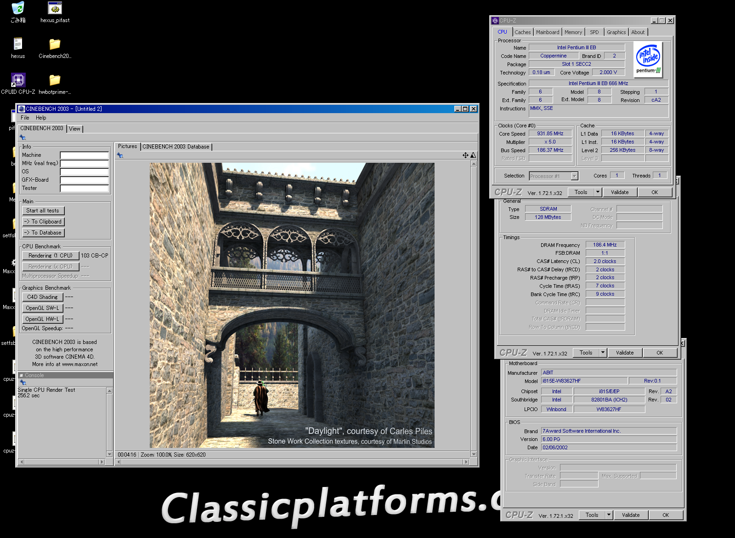Expand Tools dropdown arrow in Memory CPU-Z window

603,353
